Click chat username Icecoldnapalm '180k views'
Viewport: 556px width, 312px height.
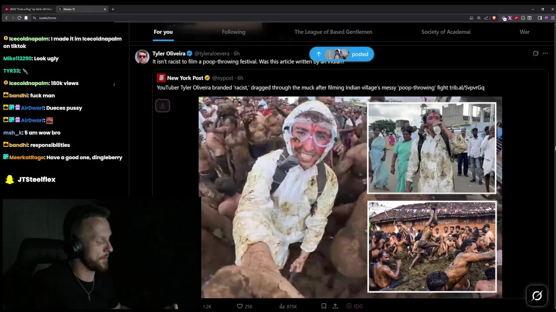click(29, 83)
